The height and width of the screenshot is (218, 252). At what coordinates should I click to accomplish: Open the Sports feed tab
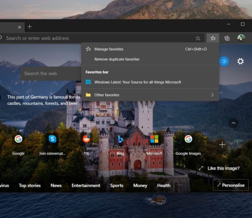[117, 185]
